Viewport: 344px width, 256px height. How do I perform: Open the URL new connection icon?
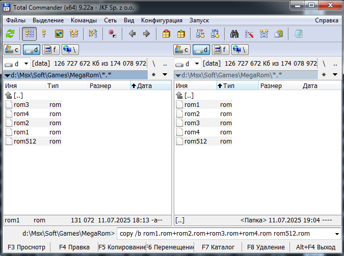click(215, 34)
